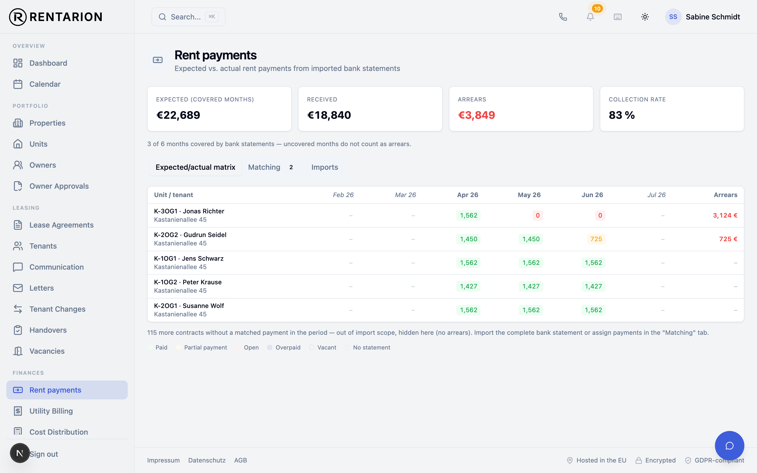
Task: Click Jonas Richter arrears 3,124 €
Action: (725, 215)
